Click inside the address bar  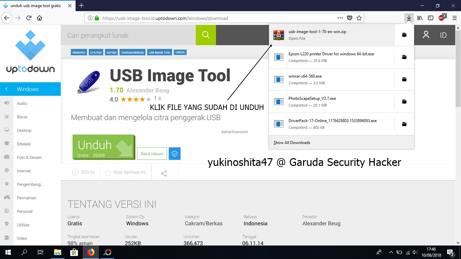click(202, 18)
